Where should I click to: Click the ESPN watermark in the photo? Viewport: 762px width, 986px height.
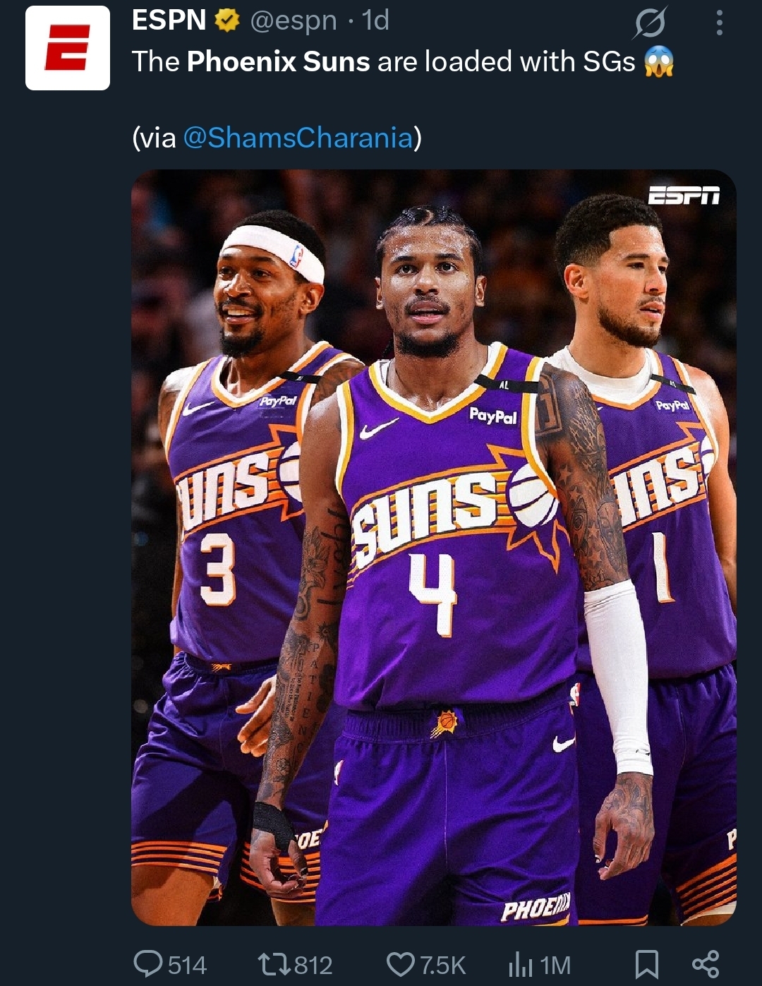(x=684, y=196)
